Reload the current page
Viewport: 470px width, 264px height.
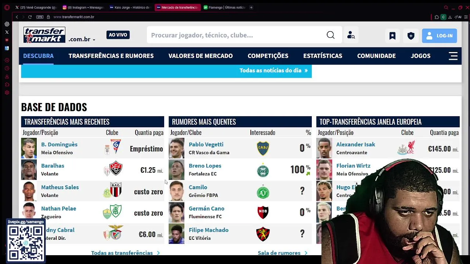click(x=30, y=17)
